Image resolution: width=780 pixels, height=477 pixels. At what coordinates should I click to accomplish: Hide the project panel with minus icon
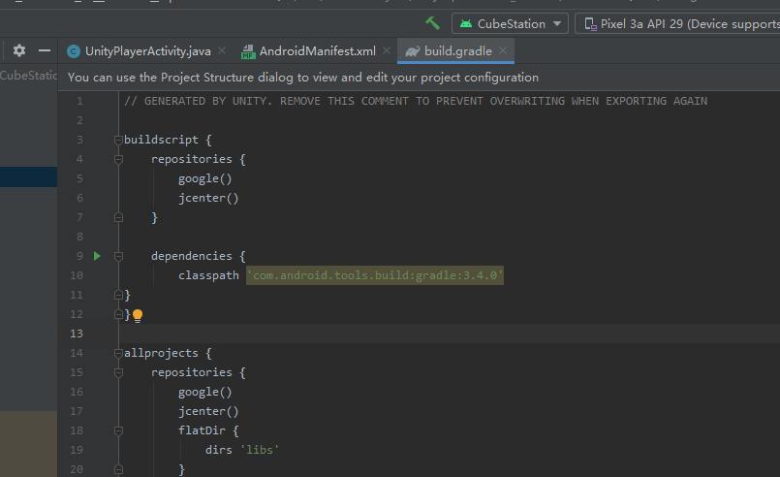[x=44, y=50]
